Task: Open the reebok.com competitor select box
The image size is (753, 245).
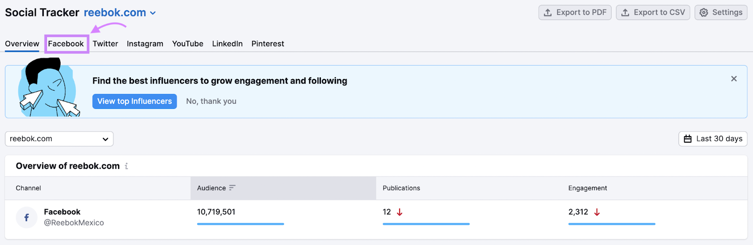Action: (x=59, y=139)
